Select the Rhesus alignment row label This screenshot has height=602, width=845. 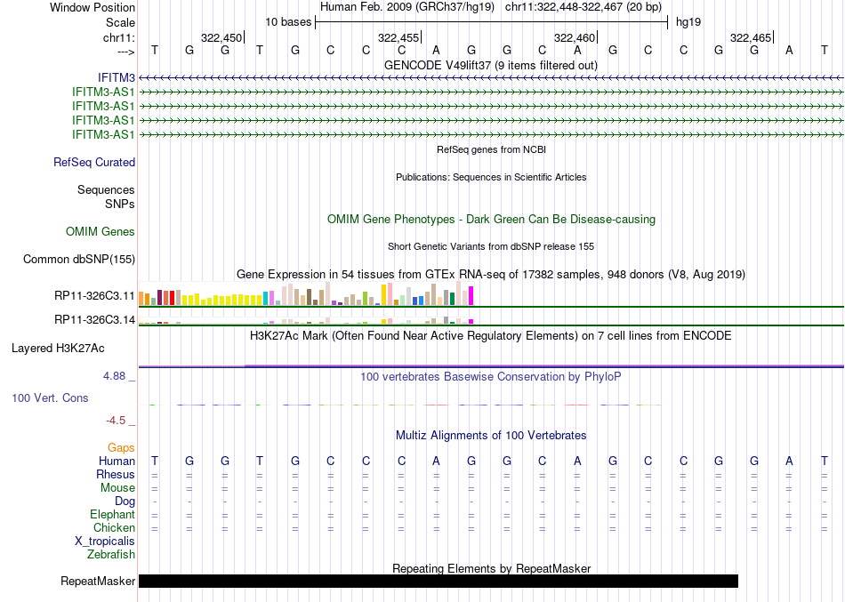[116, 474]
